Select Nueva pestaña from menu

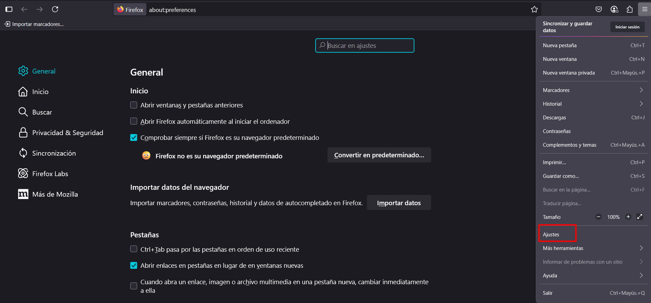click(594, 45)
